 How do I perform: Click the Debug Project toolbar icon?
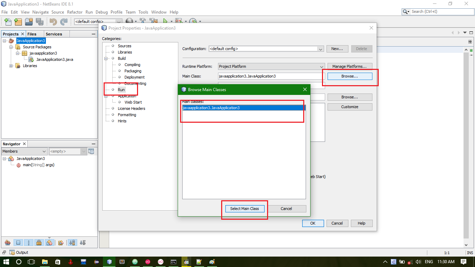point(179,21)
